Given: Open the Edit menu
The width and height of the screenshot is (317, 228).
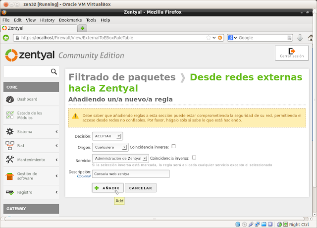Looking at the screenshot, I should (x=18, y=20).
